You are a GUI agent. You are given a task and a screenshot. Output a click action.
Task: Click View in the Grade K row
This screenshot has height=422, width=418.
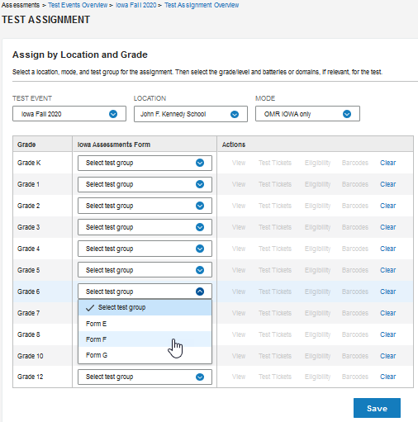[x=239, y=163]
